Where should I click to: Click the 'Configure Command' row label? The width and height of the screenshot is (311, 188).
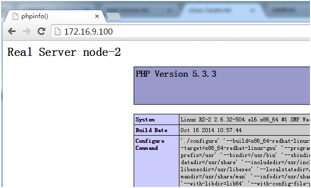[150, 144]
